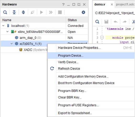Open Hardware Device Properties menu item
The image size is (135, 117).
click(x=91, y=48)
